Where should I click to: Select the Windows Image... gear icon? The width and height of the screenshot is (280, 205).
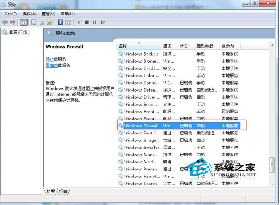121,140
